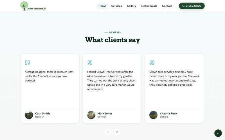
Task: Show the next reviews with right arrow
Action: coord(117,132)
